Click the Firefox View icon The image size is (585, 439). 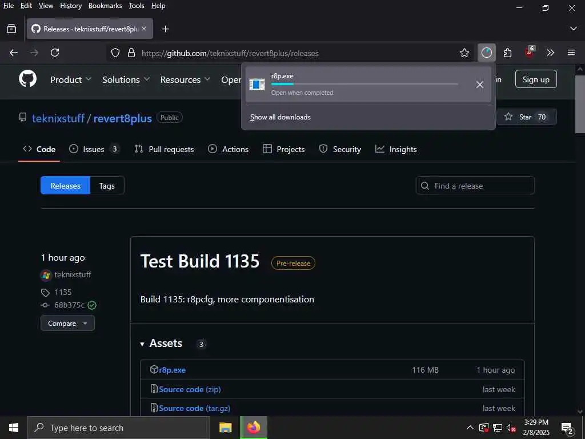pyautogui.click(x=11, y=29)
